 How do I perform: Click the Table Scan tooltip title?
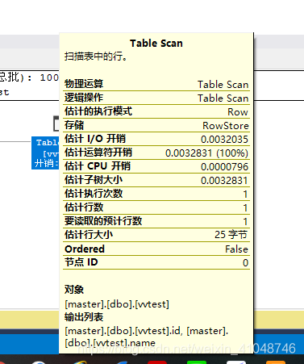click(x=156, y=44)
